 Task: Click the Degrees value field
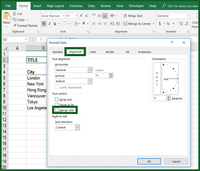click(x=160, y=98)
